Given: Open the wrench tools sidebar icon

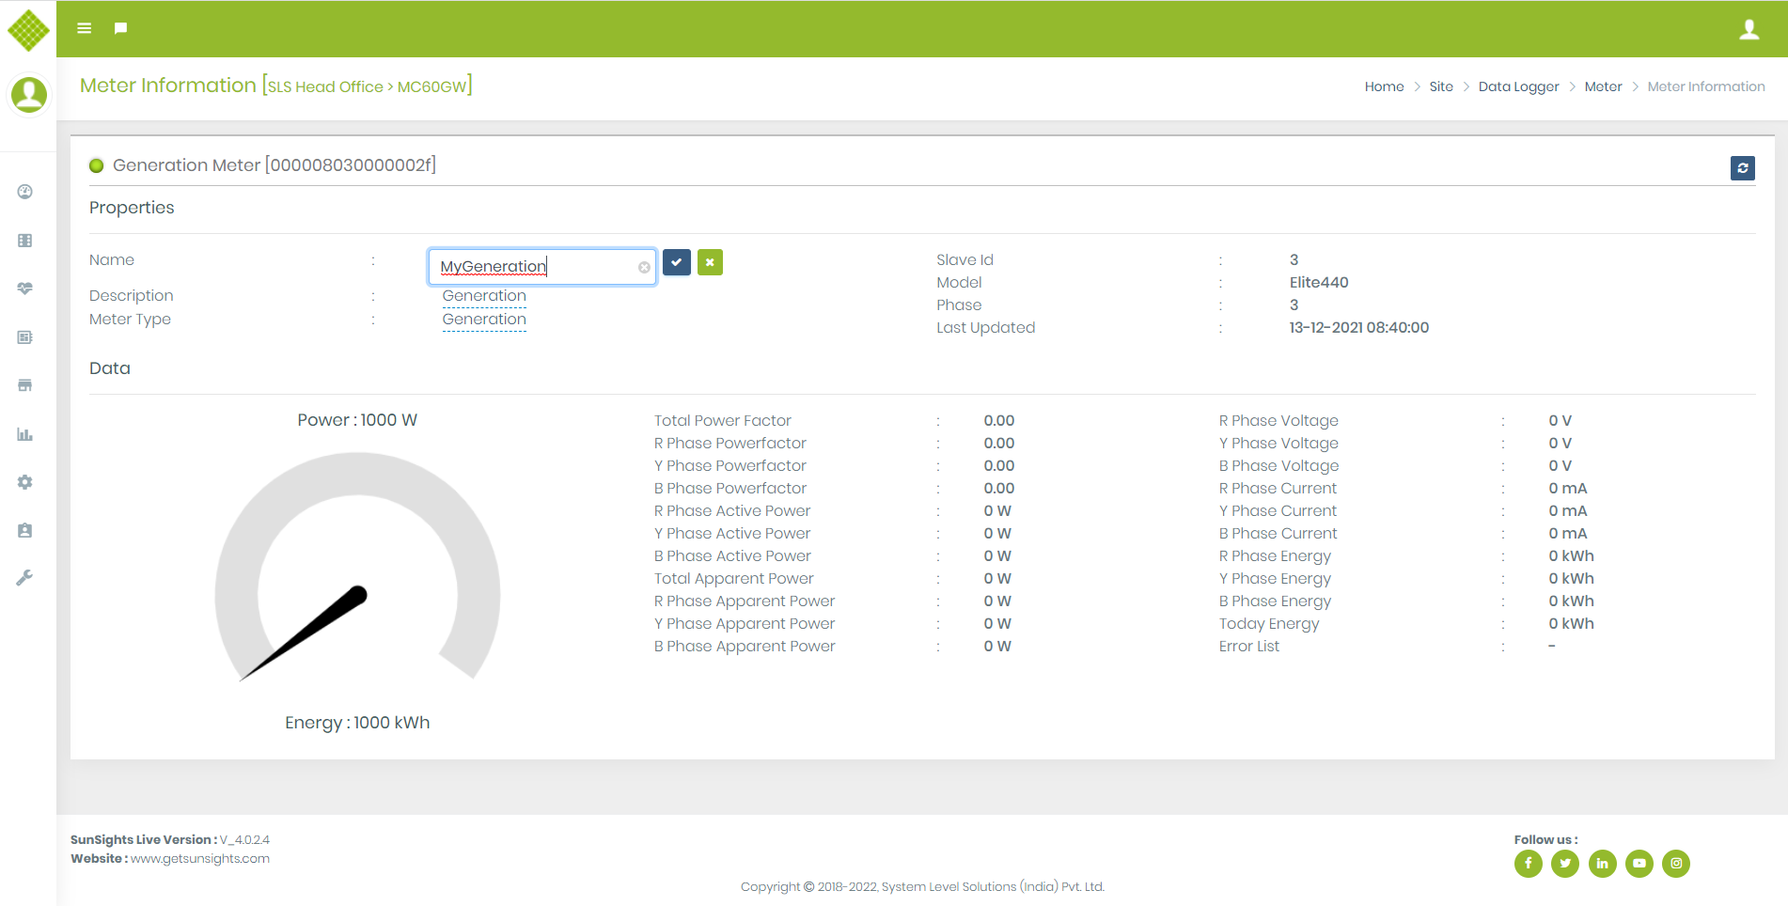Looking at the screenshot, I should 25,578.
